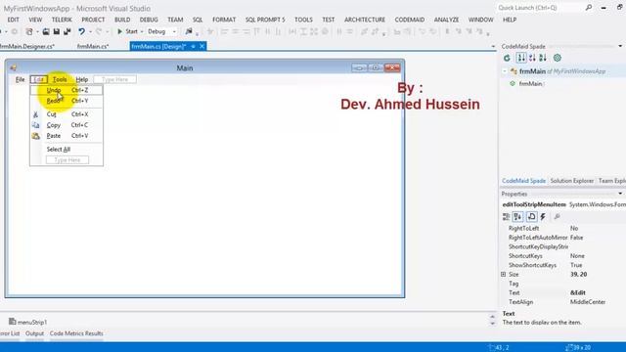Close the frmMain.cs [Design] tab

pos(202,46)
